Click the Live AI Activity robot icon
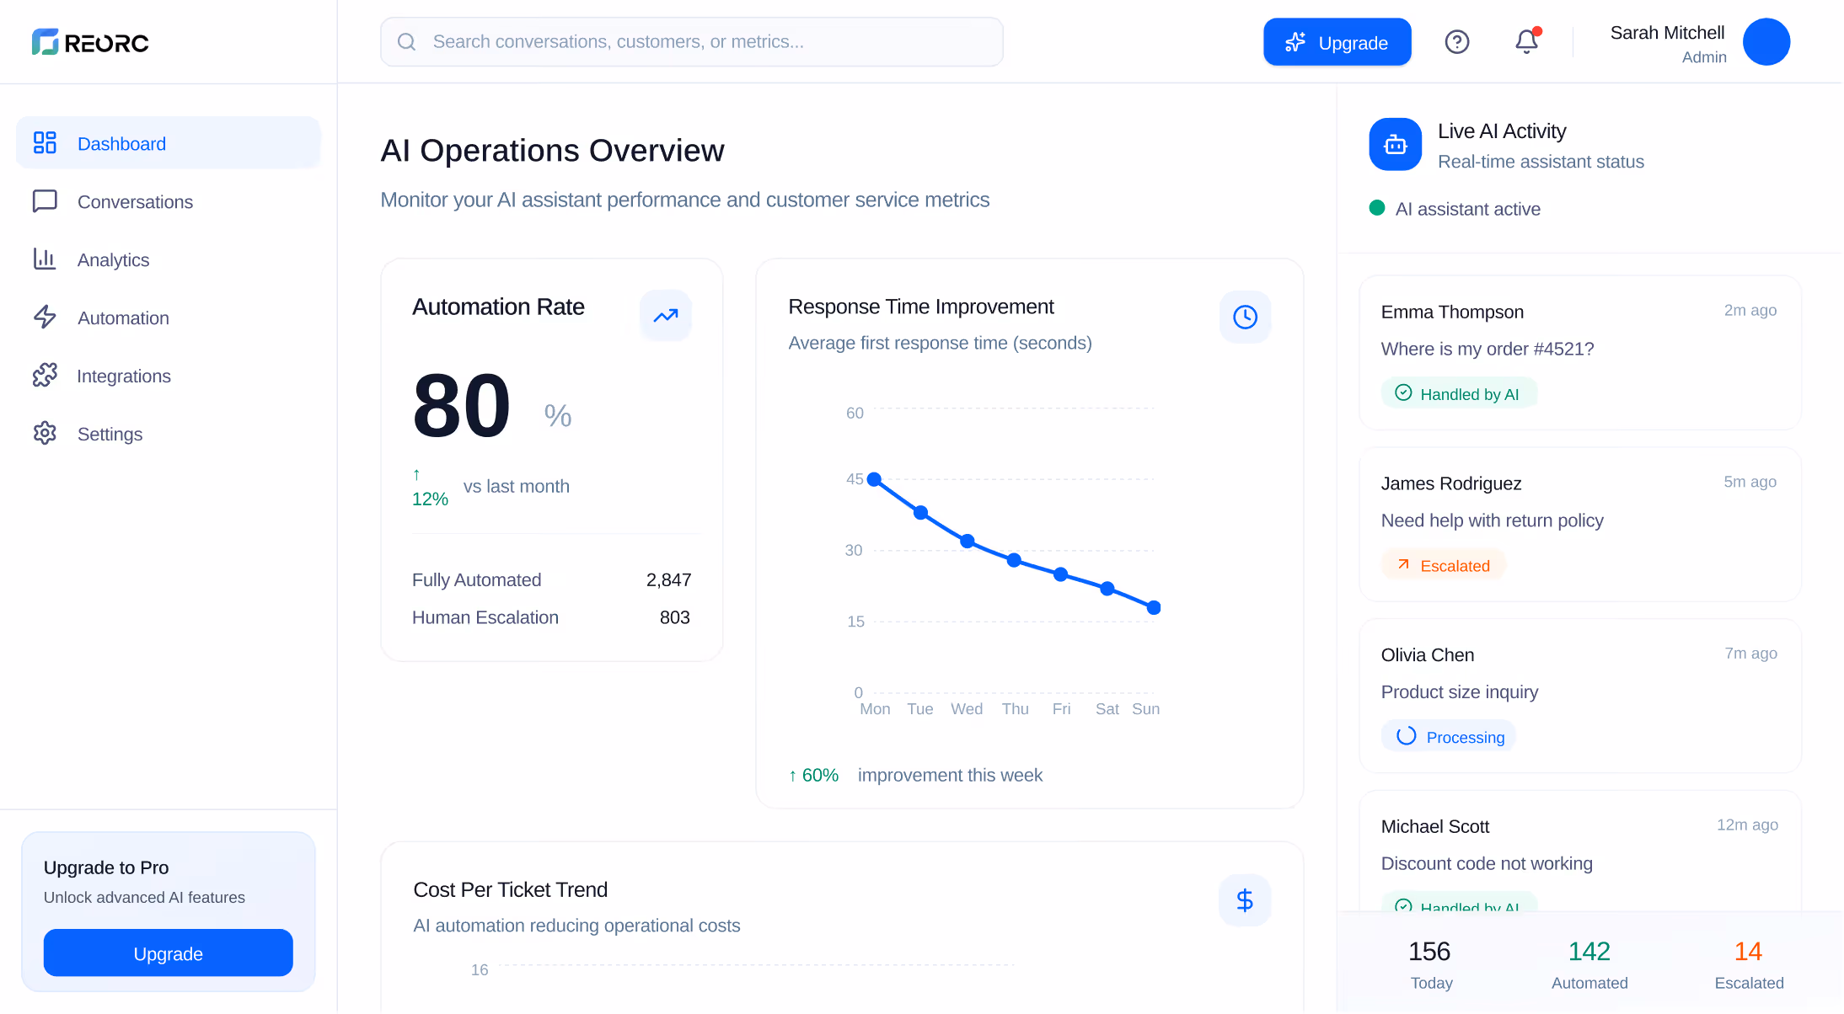Image resolution: width=1844 pixels, height=1014 pixels. pos(1395,145)
